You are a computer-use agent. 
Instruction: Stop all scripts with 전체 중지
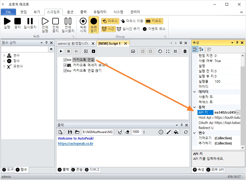pos(55,25)
